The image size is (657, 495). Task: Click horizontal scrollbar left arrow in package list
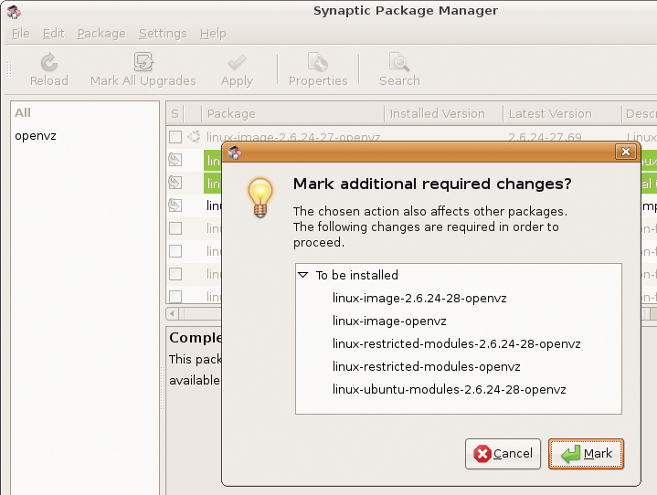pyautogui.click(x=172, y=313)
